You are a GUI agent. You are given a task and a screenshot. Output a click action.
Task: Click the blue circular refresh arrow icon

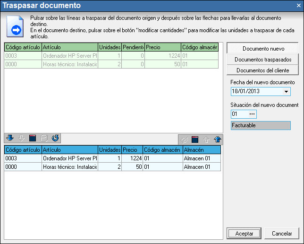click(55, 139)
